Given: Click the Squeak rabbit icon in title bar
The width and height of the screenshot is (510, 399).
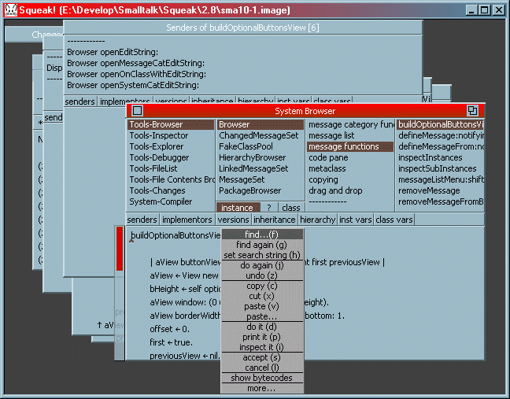Looking at the screenshot, I should pos(11,9).
